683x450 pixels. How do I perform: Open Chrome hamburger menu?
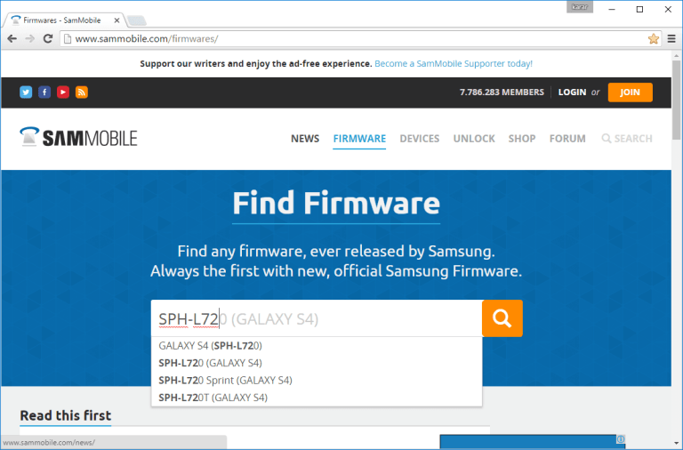[x=671, y=39]
